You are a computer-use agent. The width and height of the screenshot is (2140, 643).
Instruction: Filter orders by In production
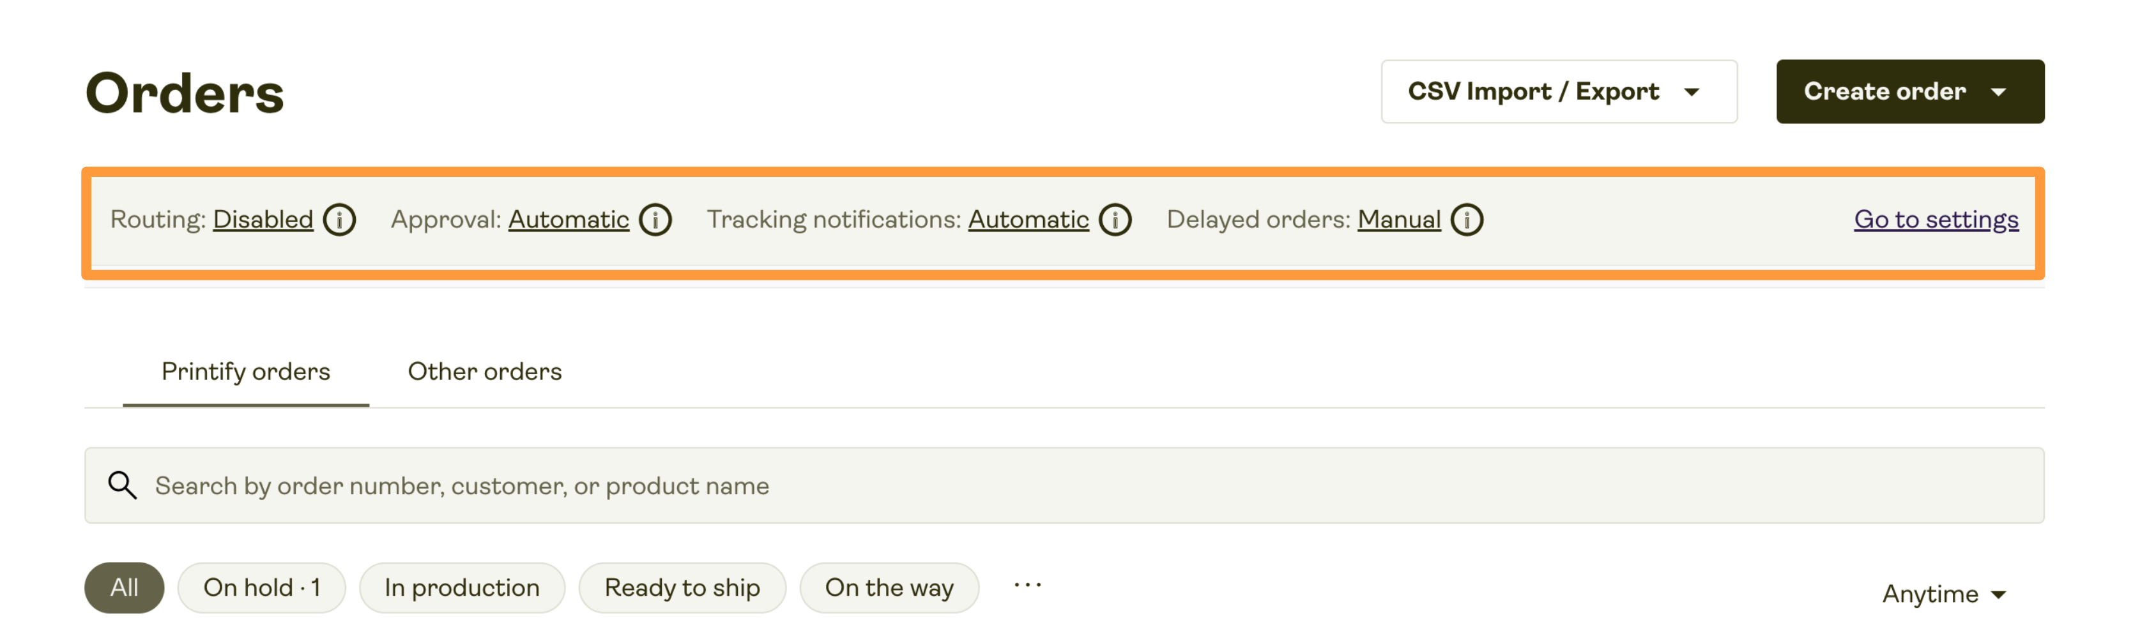(462, 587)
